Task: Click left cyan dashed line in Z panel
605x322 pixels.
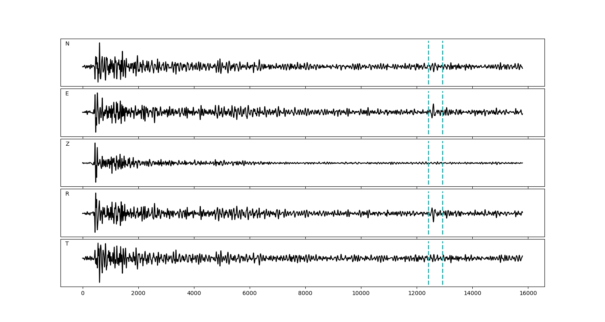Action: 428,153
